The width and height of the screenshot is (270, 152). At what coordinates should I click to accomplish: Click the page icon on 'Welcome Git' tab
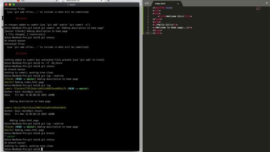(x=63, y=1)
